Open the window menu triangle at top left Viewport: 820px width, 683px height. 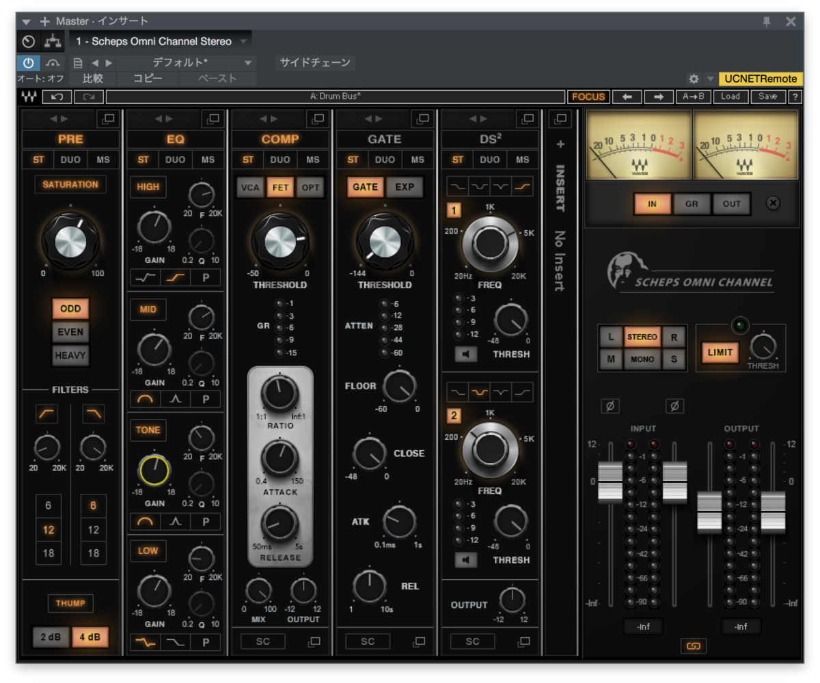(27, 22)
